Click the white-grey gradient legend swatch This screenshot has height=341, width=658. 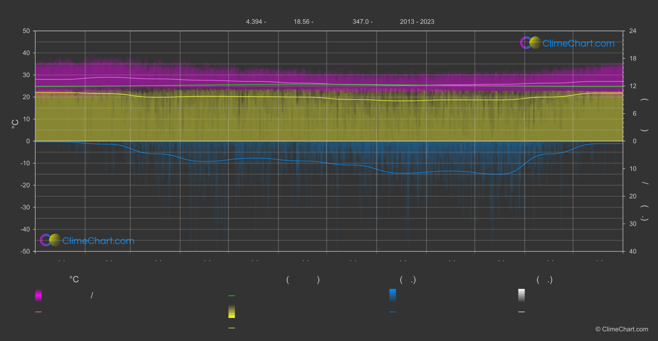[x=521, y=295]
